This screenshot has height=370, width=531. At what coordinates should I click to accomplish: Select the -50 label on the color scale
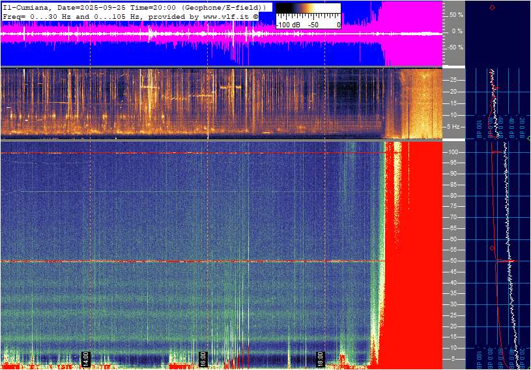[x=313, y=25]
